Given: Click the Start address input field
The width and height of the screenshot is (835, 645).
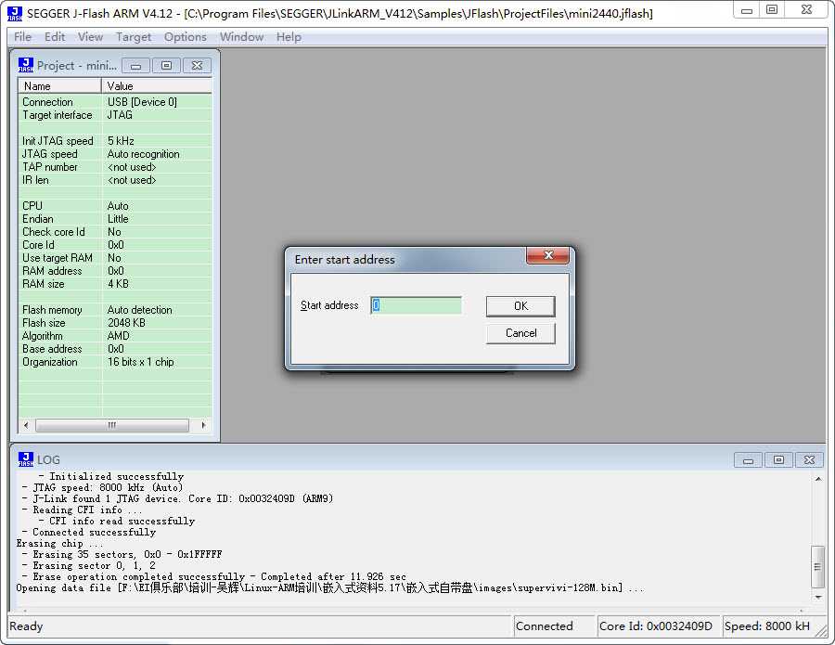Looking at the screenshot, I should [416, 305].
